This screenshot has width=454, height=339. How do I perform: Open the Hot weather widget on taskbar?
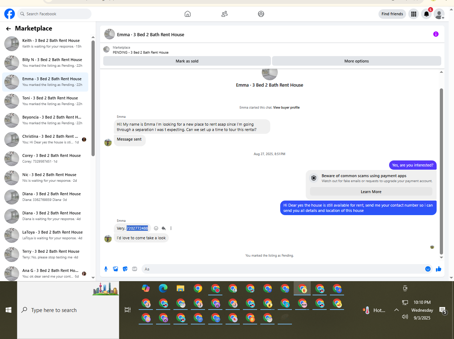coord(374,310)
